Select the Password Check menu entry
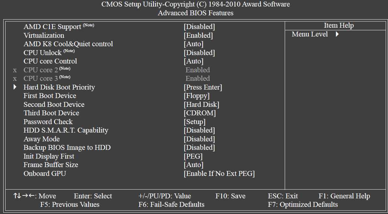 tap(48, 122)
